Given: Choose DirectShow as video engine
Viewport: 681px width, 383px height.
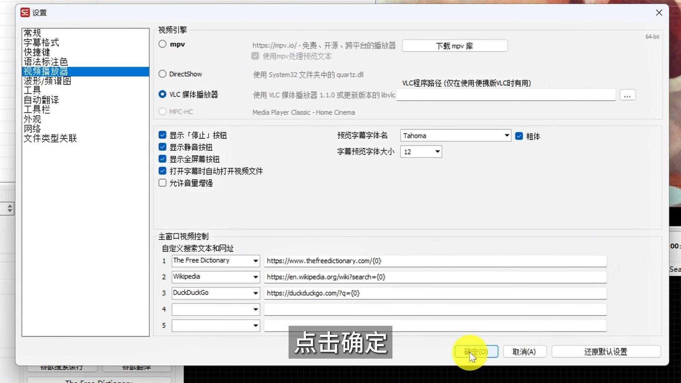Looking at the screenshot, I should pyautogui.click(x=162, y=74).
